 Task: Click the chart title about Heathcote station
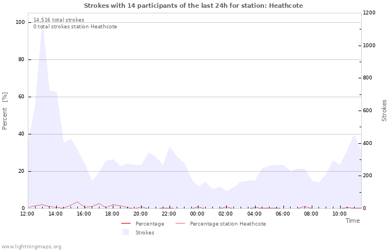tap(194, 6)
